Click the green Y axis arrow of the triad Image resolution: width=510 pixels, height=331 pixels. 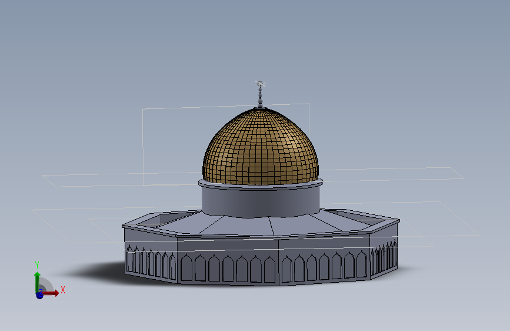[38, 282]
